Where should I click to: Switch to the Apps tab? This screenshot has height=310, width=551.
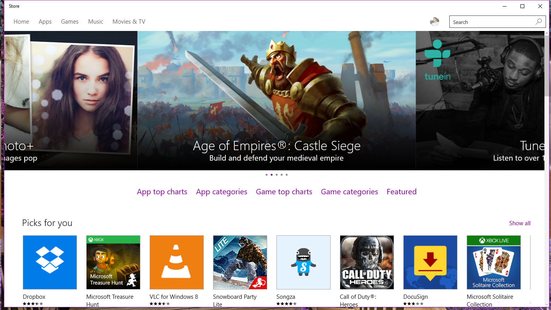[45, 22]
